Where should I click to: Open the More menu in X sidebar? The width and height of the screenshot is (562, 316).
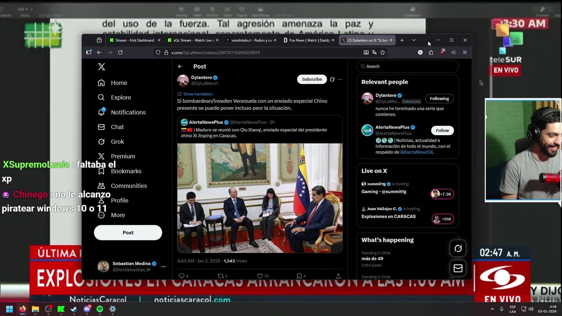tap(111, 215)
